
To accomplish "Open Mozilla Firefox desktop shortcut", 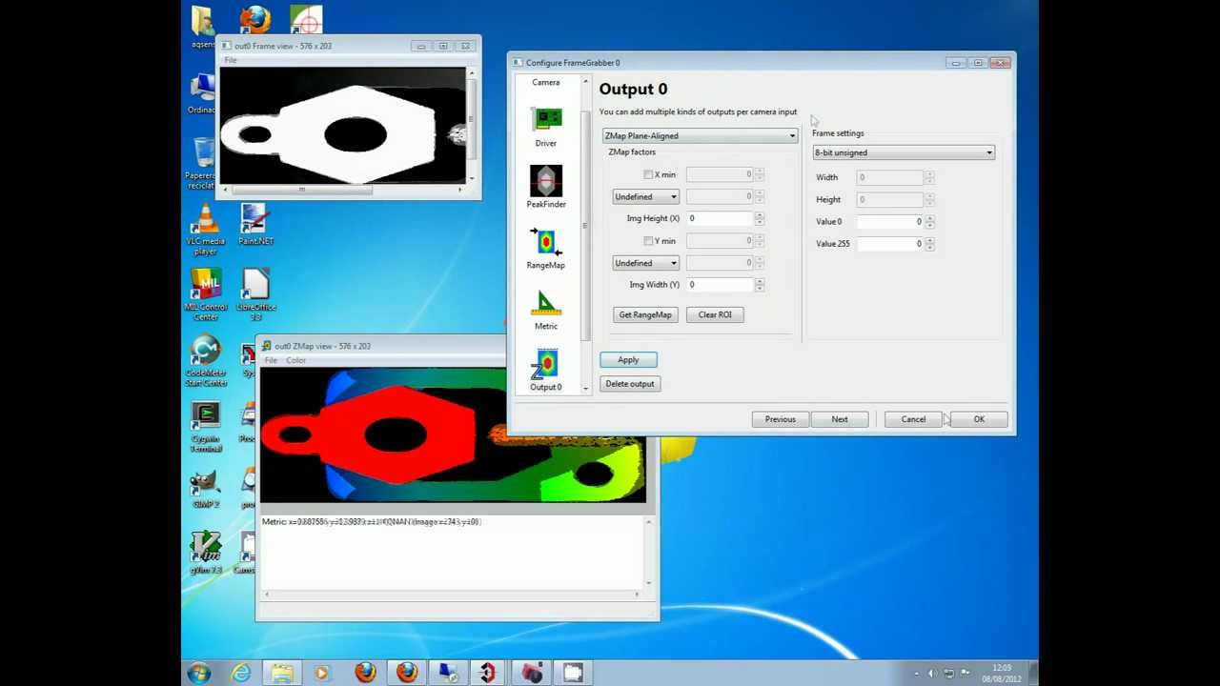I will 255,20.
